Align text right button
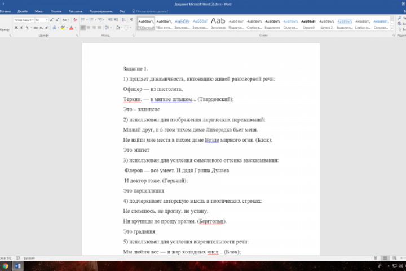 pos(94,28)
